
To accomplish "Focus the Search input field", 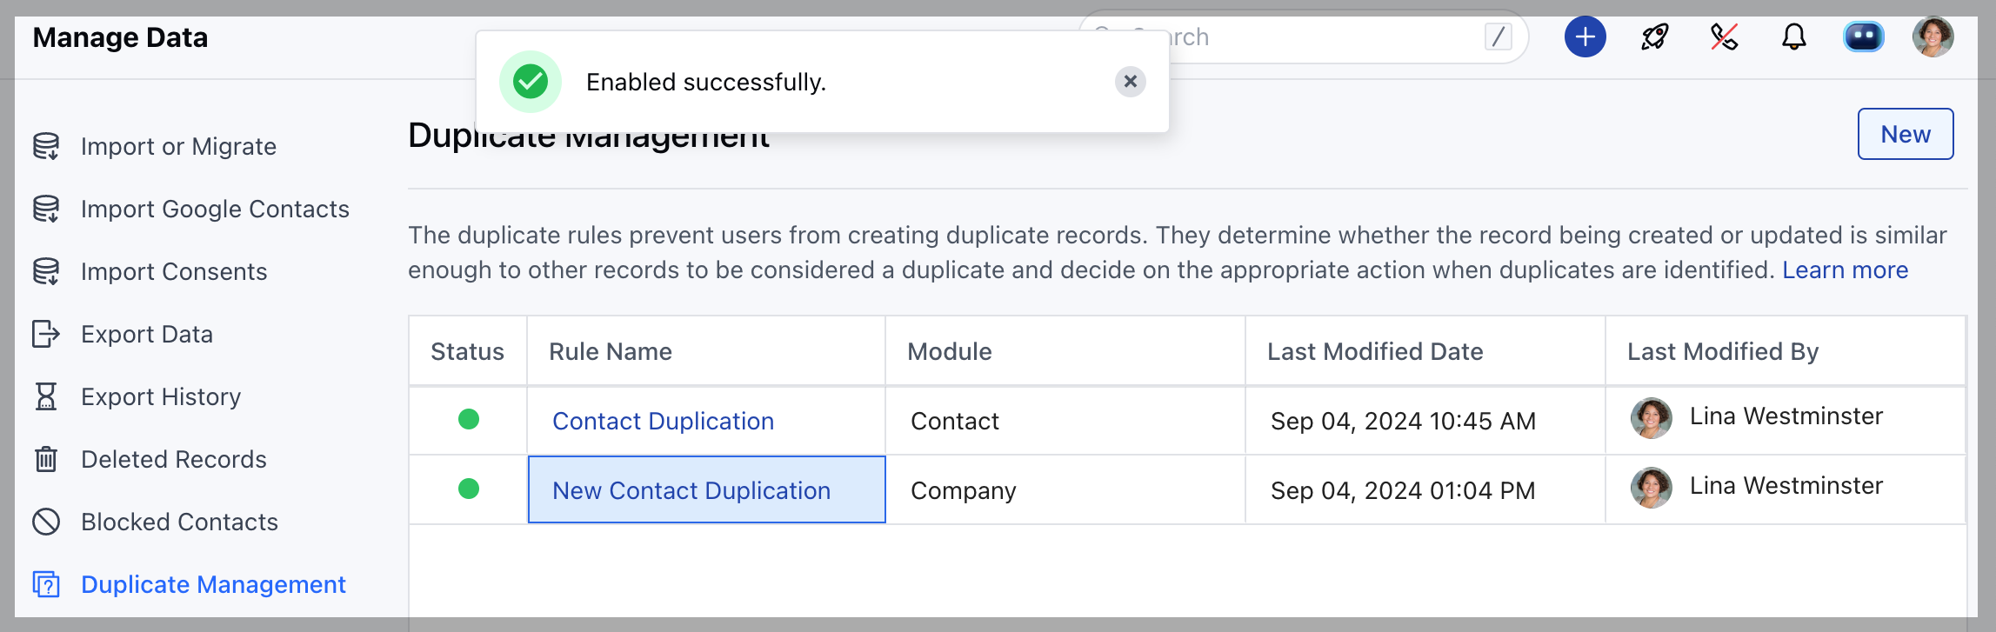I will coord(1322,37).
